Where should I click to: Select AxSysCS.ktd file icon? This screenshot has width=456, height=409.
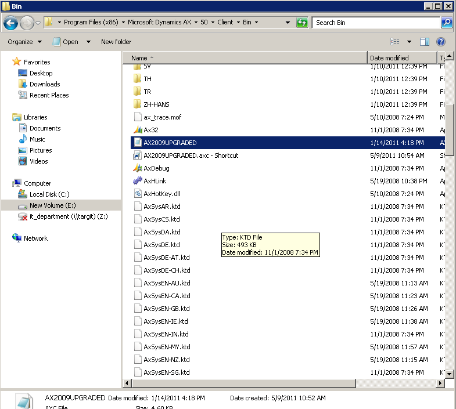tap(138, 219)
